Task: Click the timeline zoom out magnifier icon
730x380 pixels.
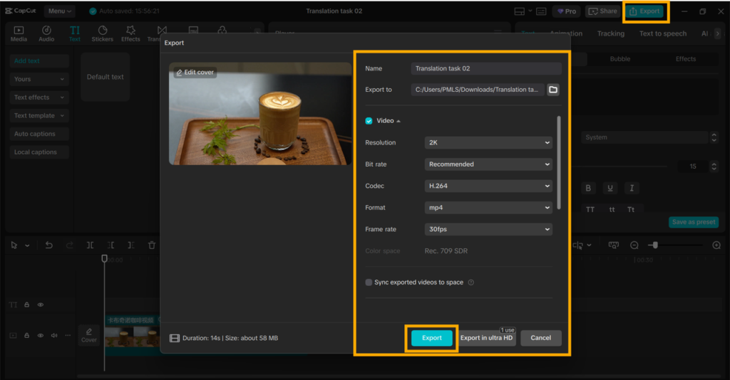Action: coord(634,246)
